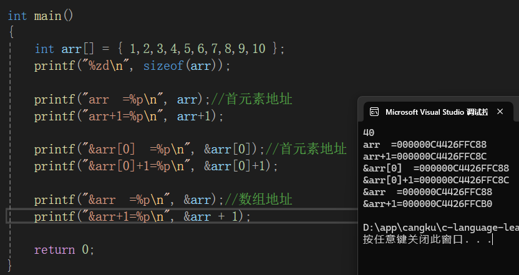Click the printf line printing &arr[0] address

pos(190,149)
